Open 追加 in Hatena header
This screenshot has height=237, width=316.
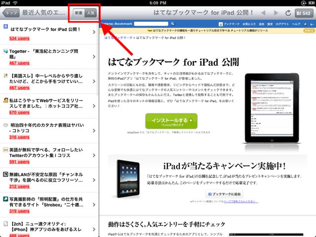[x=261, y=24]
